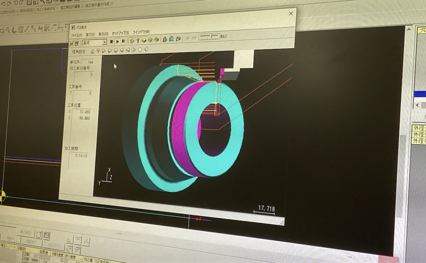Click the 加工の自動決定 step in main window
Screen dimensions: 426x263
(46, 8)
